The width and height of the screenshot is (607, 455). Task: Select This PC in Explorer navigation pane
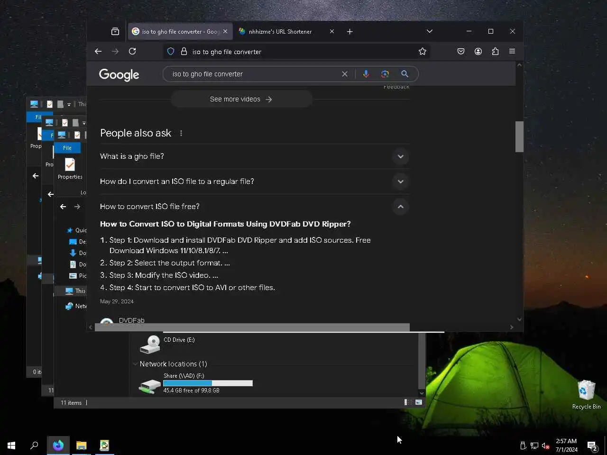tap(76, 291)
